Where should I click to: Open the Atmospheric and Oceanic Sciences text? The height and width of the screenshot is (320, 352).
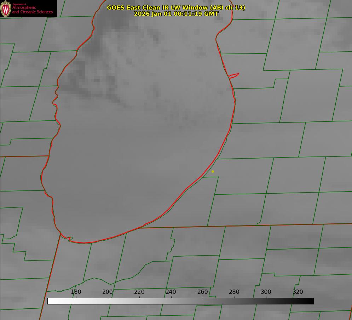point(32,10)
